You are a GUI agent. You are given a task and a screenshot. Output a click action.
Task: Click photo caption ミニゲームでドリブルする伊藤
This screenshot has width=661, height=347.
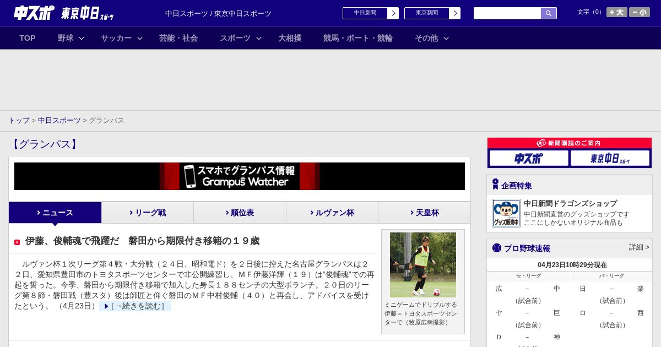click(x=421, y=313)
